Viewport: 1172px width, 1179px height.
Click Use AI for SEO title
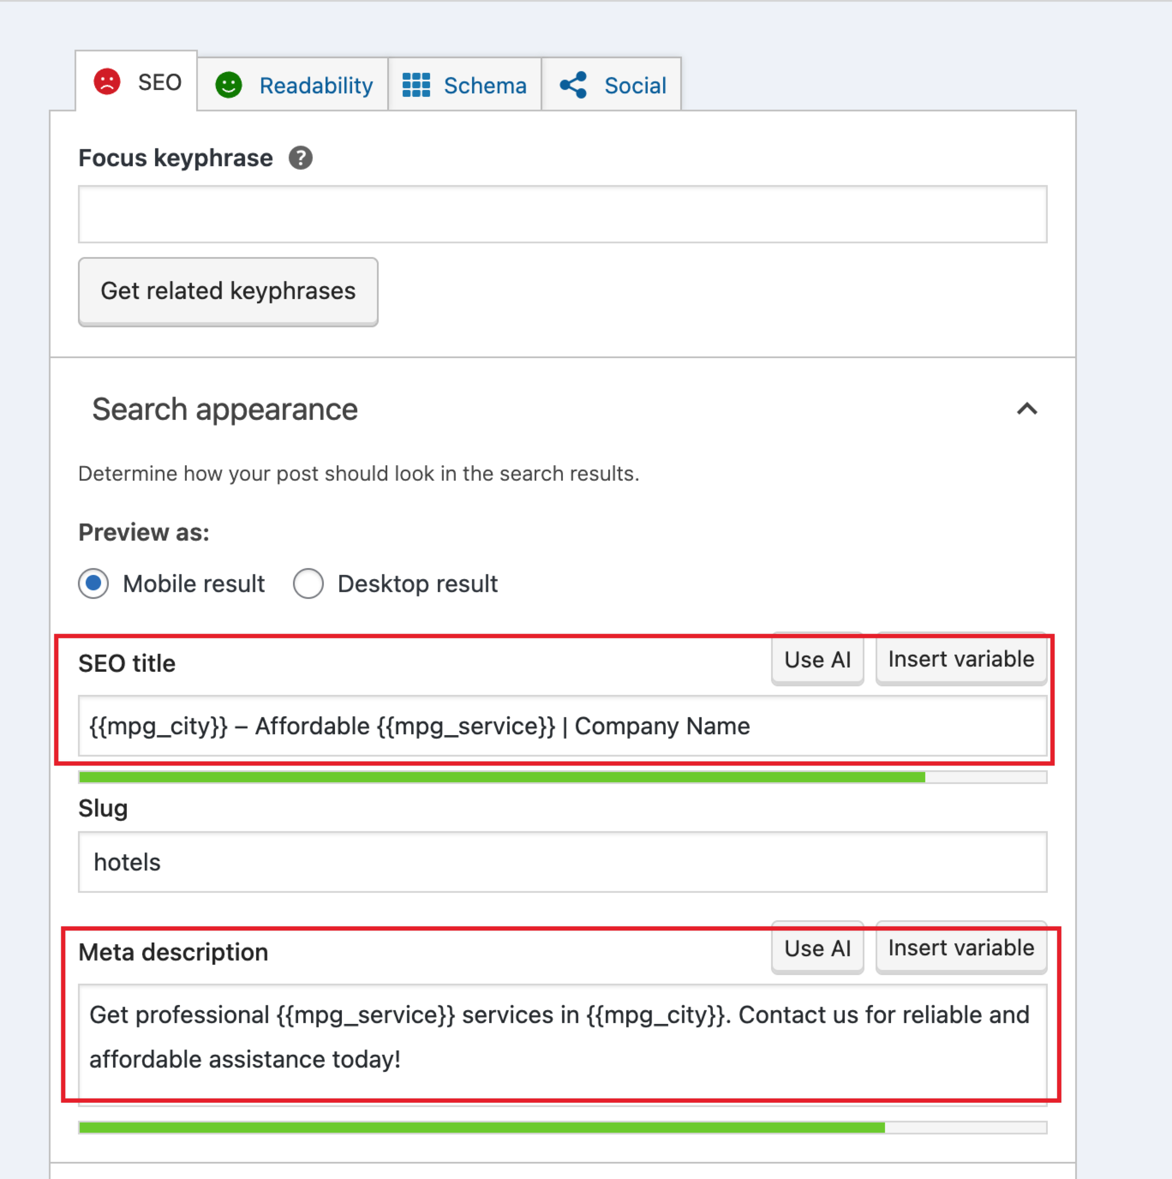pos(817,660)
